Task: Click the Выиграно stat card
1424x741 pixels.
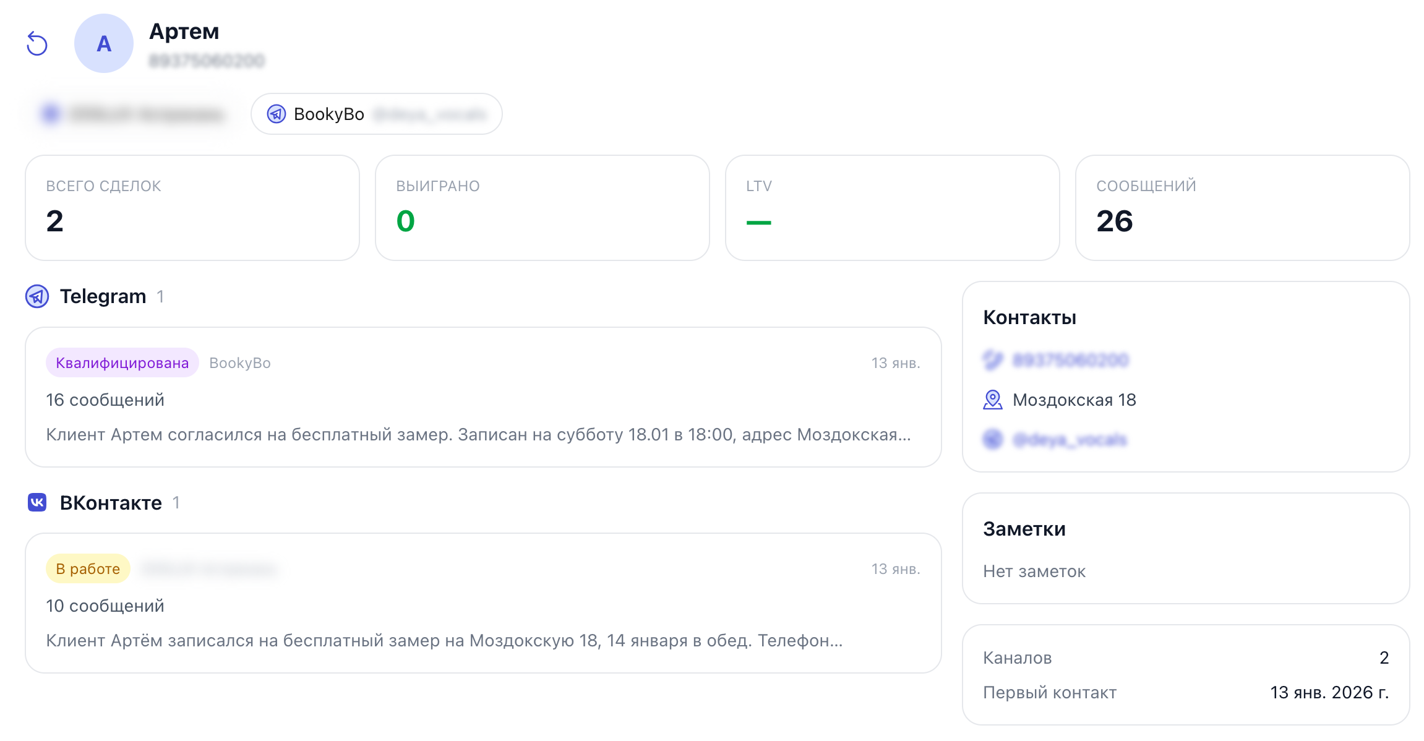Action: coord(542,208)
